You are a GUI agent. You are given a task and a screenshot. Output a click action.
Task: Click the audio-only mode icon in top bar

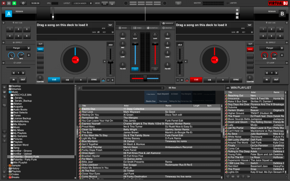pyautogui.click(x=105, y=3)
